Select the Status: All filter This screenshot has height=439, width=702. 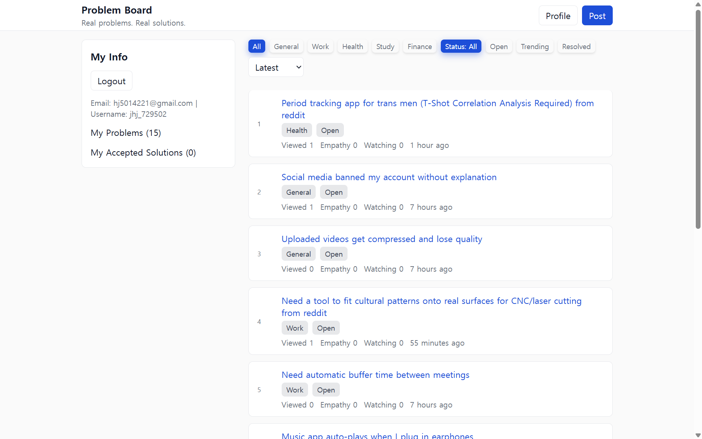click(461, 46)
